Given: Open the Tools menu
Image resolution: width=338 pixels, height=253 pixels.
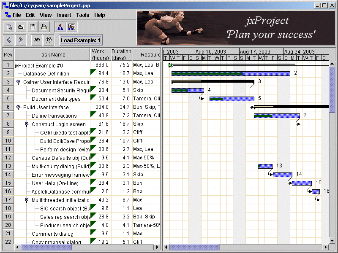Looking at the screenshot, I should point(82,15).
